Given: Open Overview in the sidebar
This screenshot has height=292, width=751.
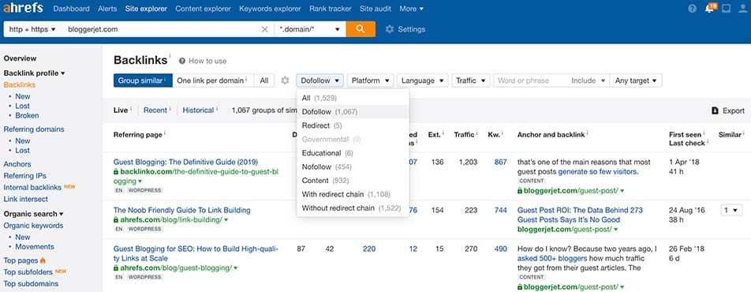Looking at the screenshot, I should (21, 58).
